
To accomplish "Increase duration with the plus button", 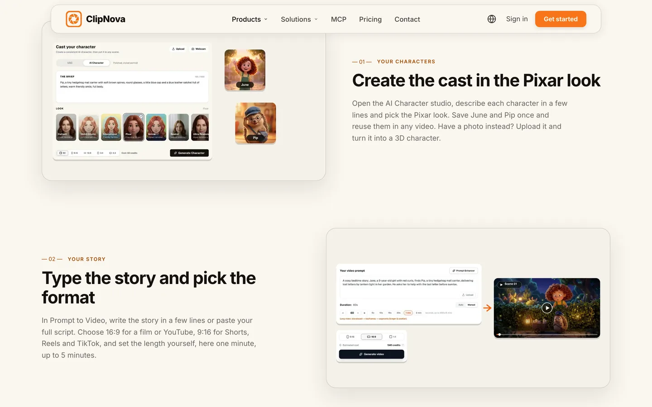I will click(x=364, y=313).
